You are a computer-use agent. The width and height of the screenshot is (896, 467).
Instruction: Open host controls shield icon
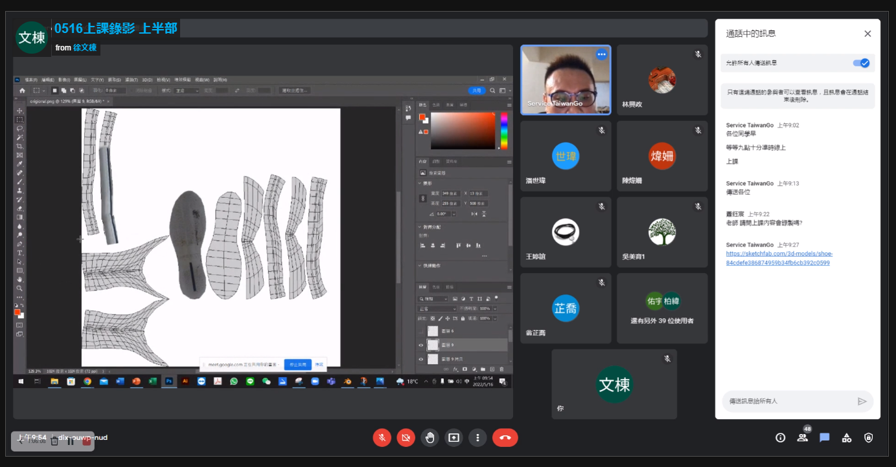868,438
